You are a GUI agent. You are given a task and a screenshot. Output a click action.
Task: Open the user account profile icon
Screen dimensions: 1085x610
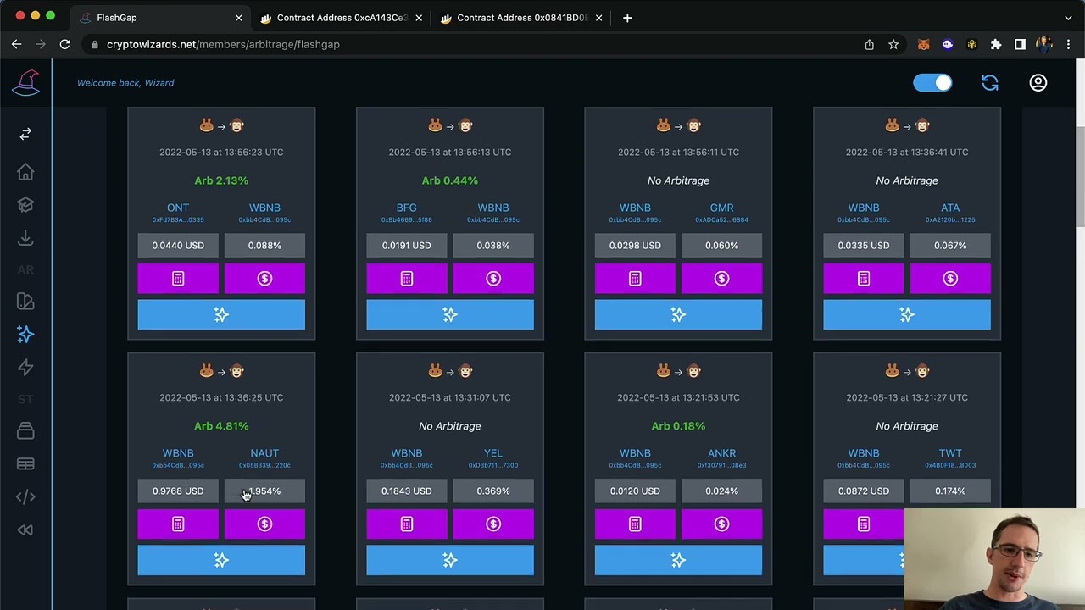(x=1038, y=82)
